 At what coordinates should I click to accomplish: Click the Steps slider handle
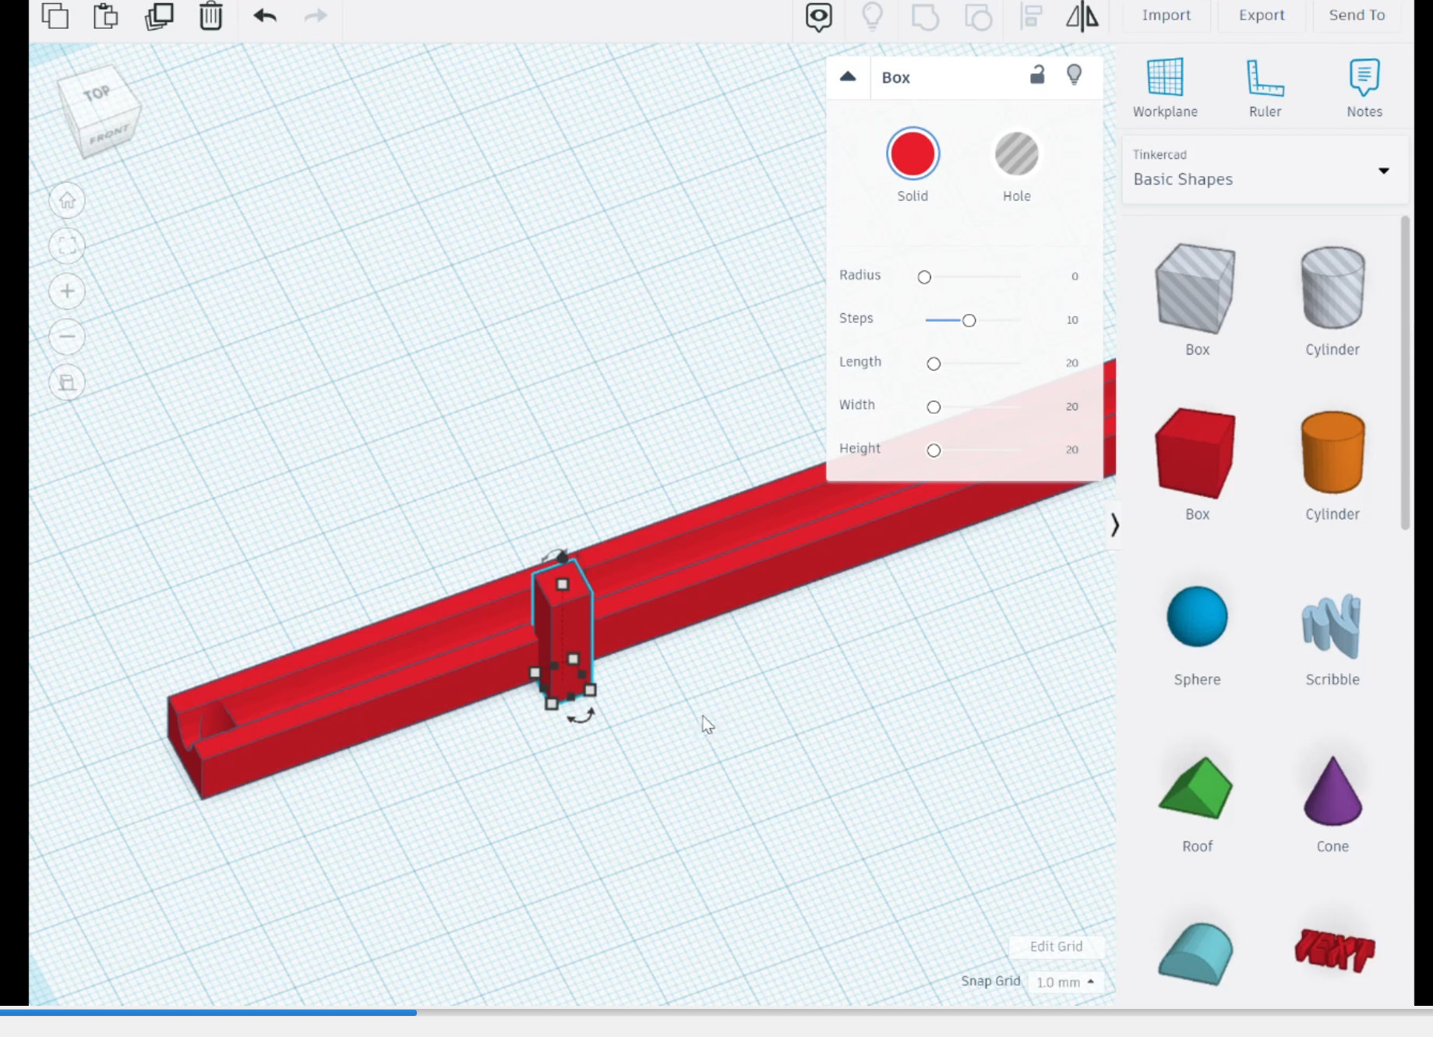point(969,320)
